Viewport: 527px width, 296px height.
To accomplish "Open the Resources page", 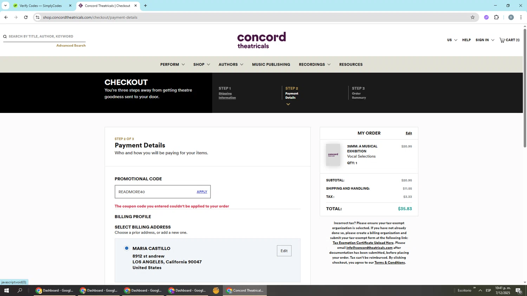I will (x=351, y=65).
